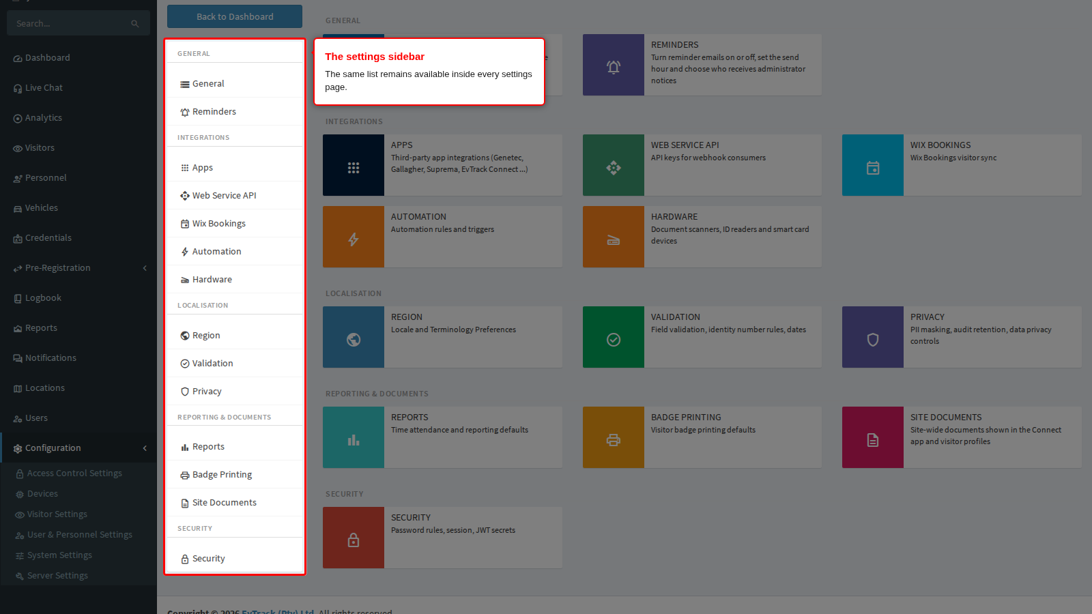Viewport: 1092px width, 614px height.
Task: Expand the Pre-Registration menu chevron
Action: 145,268
